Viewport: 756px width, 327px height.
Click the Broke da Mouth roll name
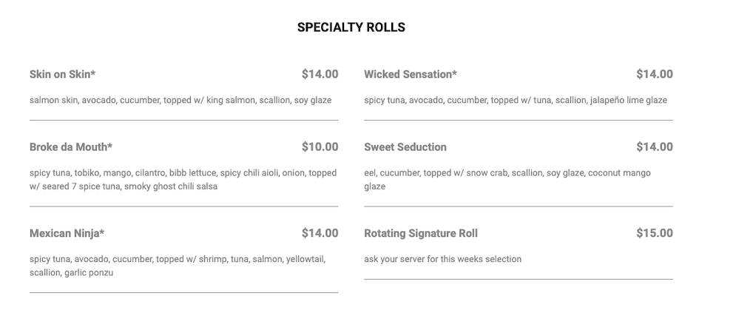pos(71,146)
